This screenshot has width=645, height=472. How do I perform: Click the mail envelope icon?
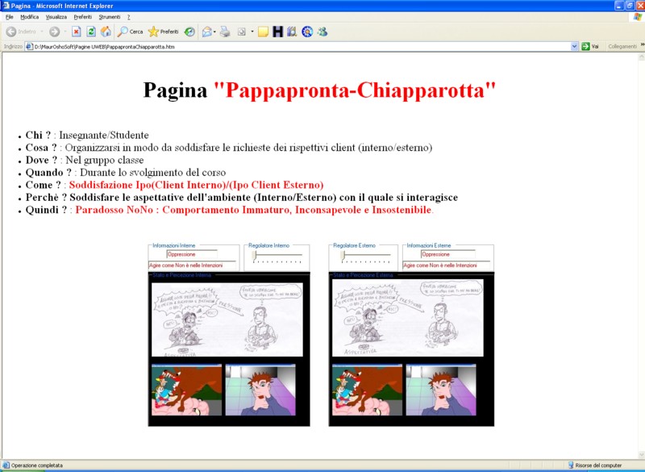[x=206, y=31]
